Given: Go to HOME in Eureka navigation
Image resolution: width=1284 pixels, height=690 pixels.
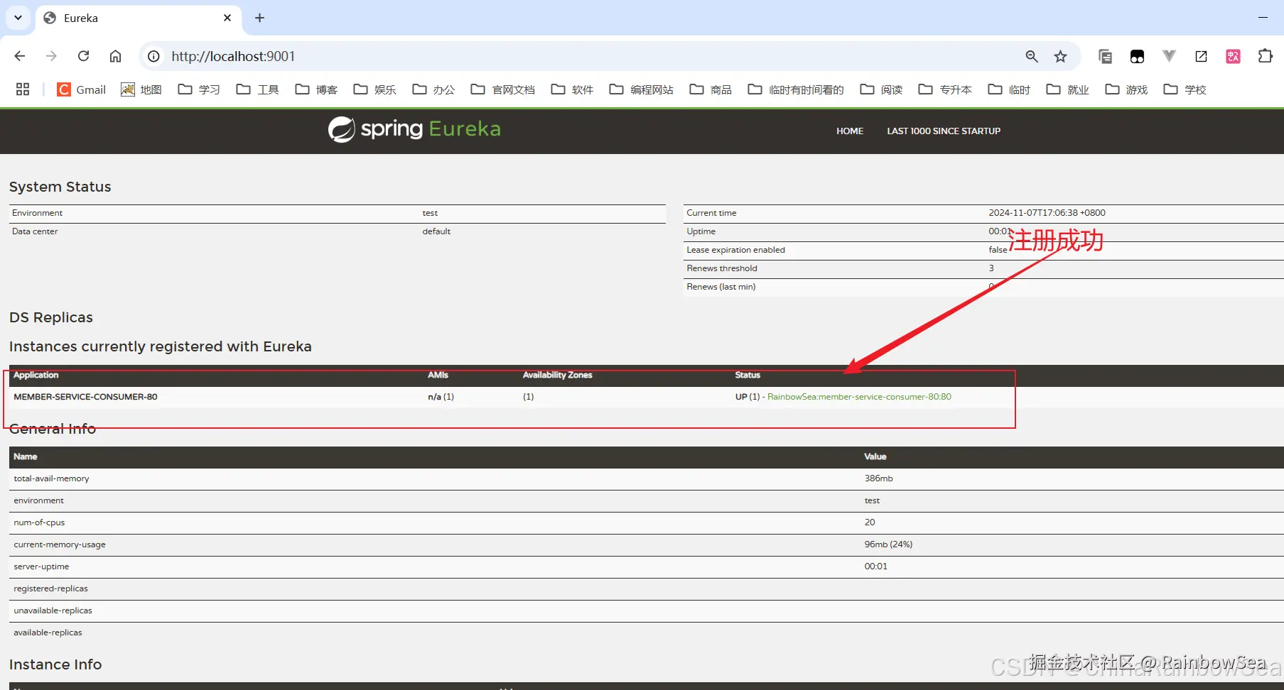Looking at the screenshot, I should tap(850, 131).
